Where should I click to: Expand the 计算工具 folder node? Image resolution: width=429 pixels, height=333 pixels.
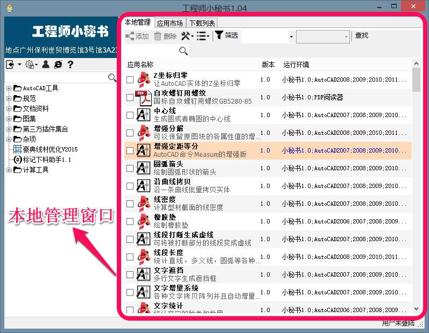(9, 170)
